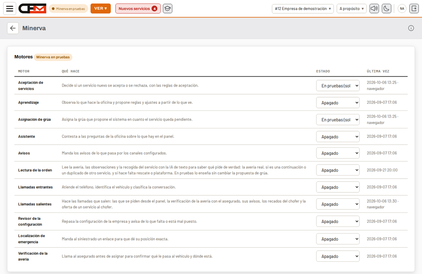Open Lectura de la orden state selector
This screenshot has height=274, width=422.
tap(338, 170)
